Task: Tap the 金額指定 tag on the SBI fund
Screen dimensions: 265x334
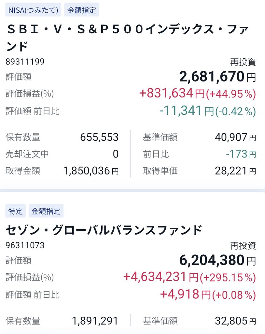Action: (x=82, y=10)
